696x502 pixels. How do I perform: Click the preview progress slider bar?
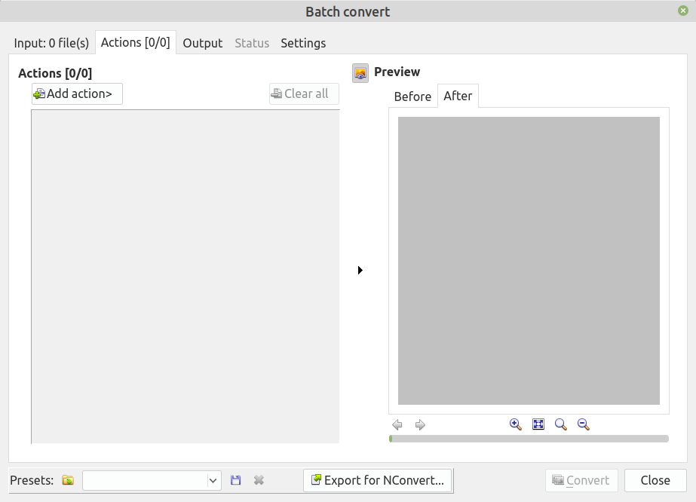(529, 439)
